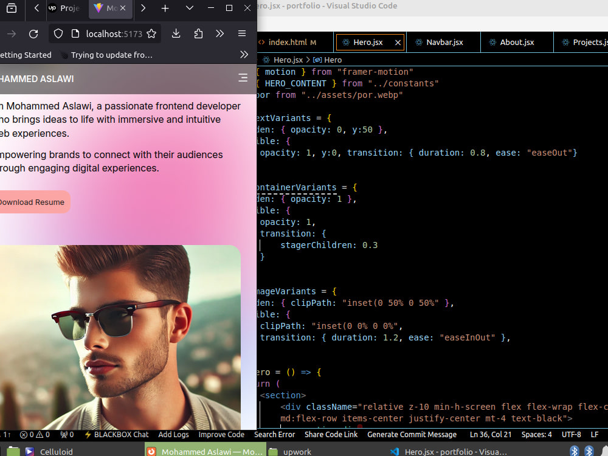Click the easeInOut string in the editor
The width and height of the screenshot is (608, 456).
467,337
